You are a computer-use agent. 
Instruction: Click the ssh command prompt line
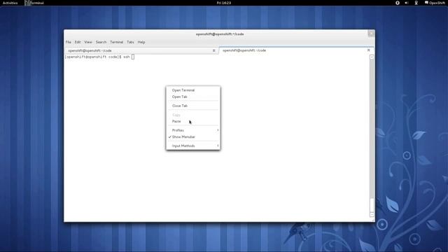tap(99, 57)
